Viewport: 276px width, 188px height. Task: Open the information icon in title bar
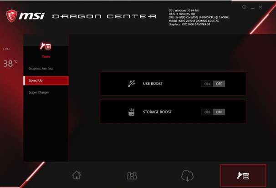(x=244, y=7)
